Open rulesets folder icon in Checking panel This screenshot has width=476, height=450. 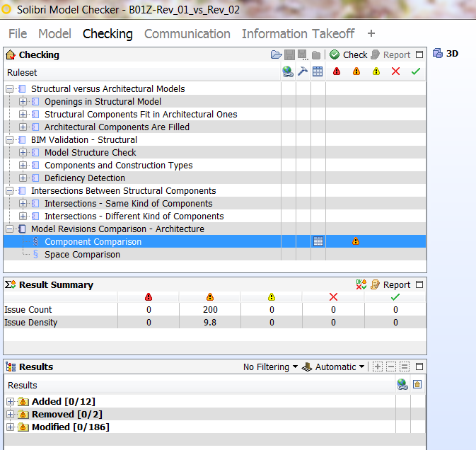click(x=276, y=55)
